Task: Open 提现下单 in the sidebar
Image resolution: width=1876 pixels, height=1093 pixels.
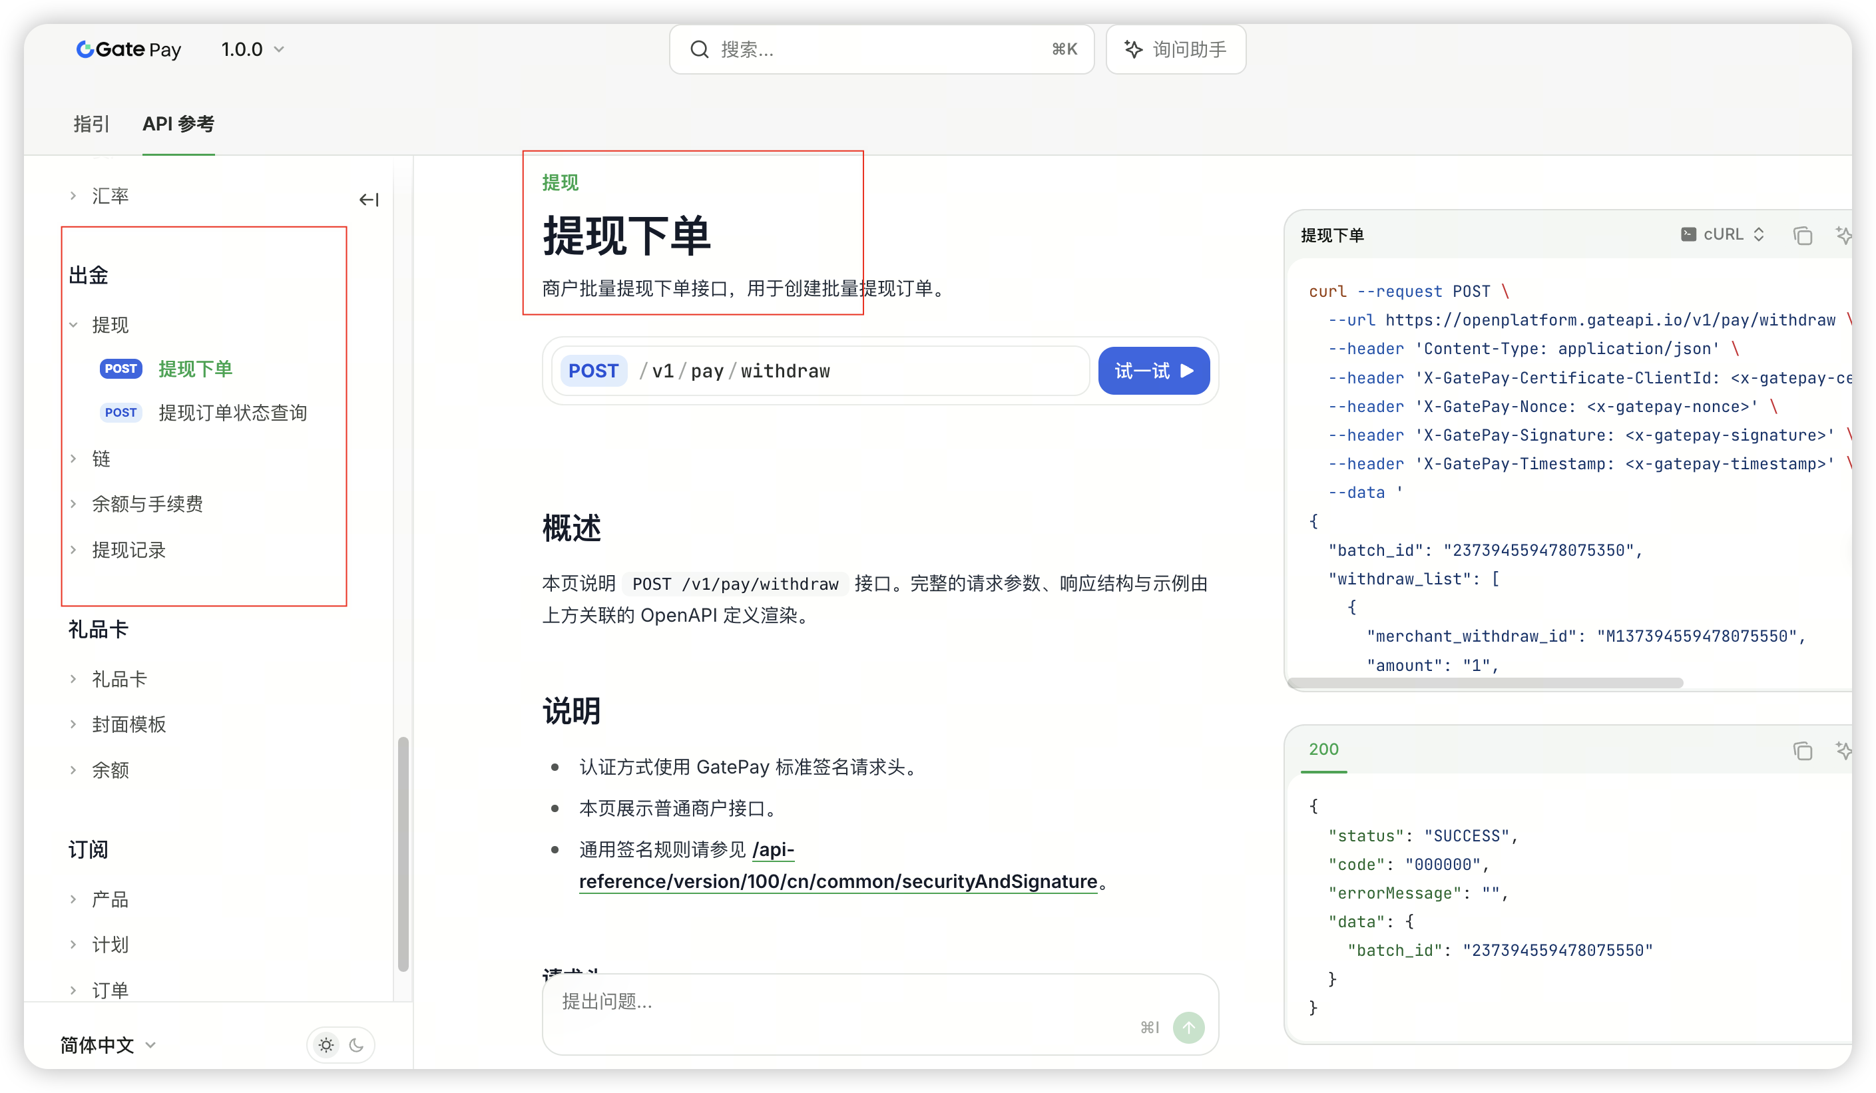Action: coord(195,369)
